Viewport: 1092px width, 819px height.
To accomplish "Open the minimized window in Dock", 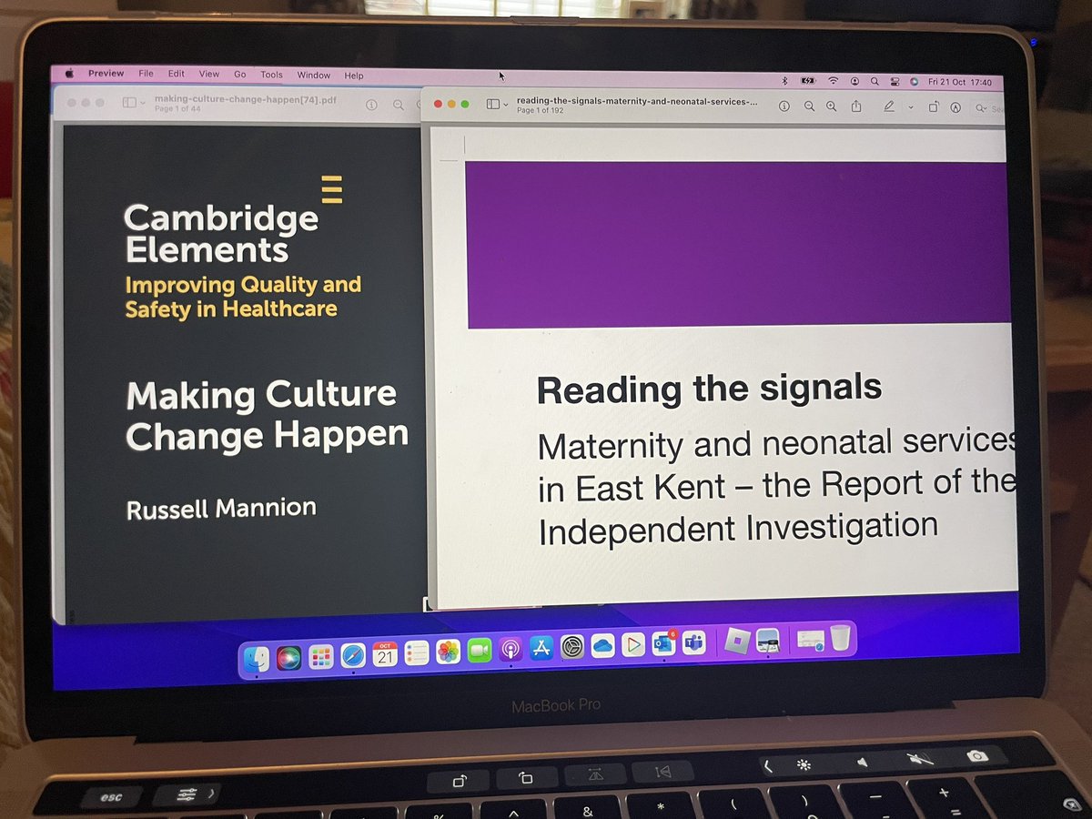I will (809, 641).
